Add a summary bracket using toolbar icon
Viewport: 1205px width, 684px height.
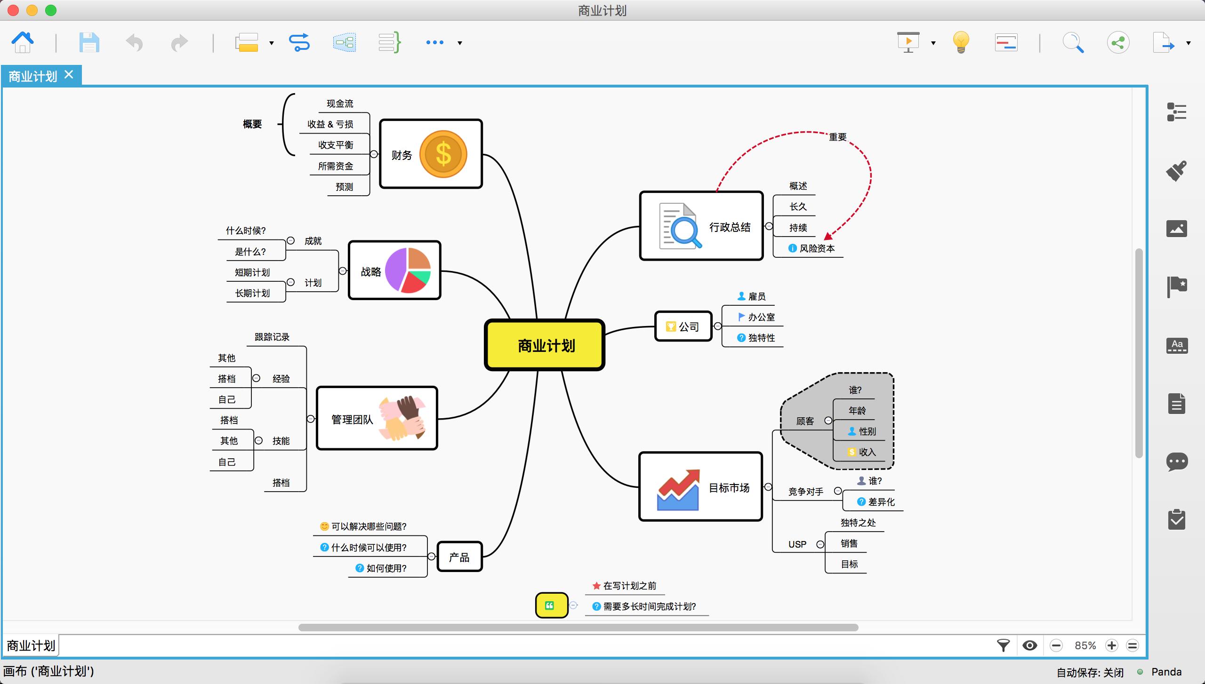click(389, 43)
